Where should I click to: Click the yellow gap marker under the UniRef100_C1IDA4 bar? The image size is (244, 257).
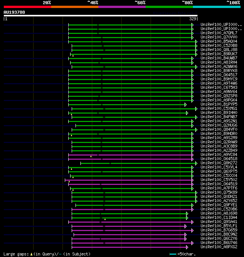(x=105, y=219)
